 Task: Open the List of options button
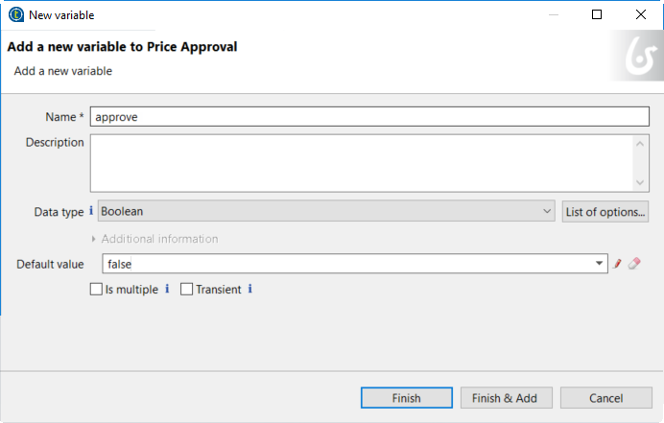pos(605,211)
